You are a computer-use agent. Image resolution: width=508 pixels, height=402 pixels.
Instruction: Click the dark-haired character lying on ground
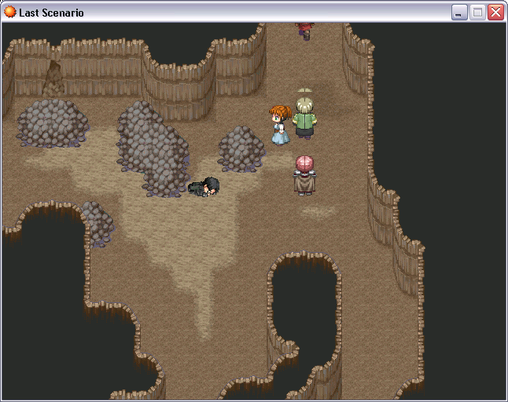204,187
